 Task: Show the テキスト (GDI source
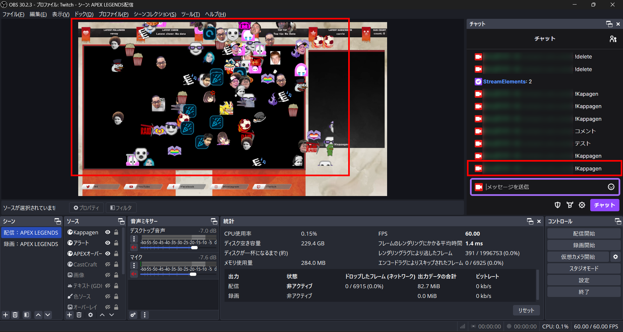(108, 286)
